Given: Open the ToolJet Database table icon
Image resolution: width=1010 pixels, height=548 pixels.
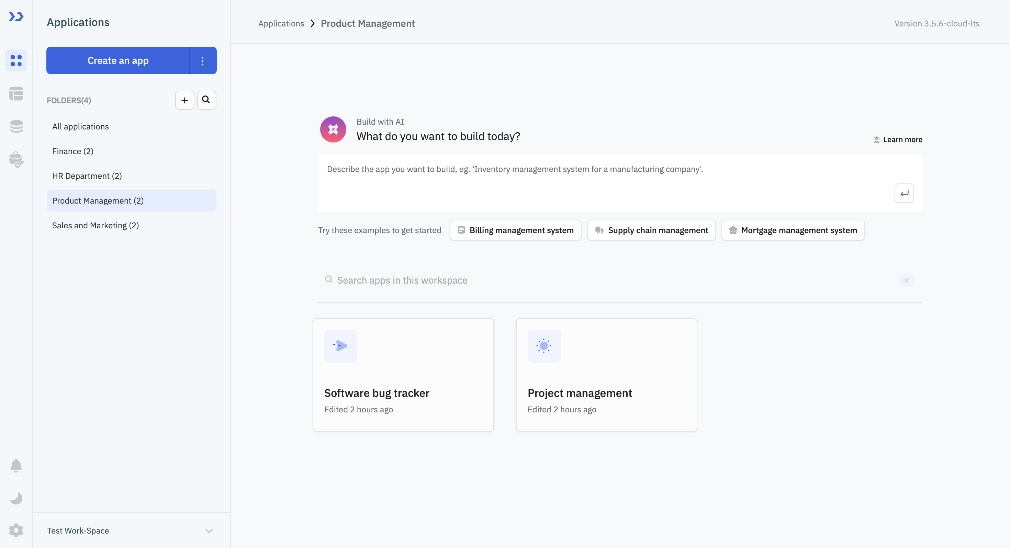Looking at the screenshot, I should (x=16, y=94).
